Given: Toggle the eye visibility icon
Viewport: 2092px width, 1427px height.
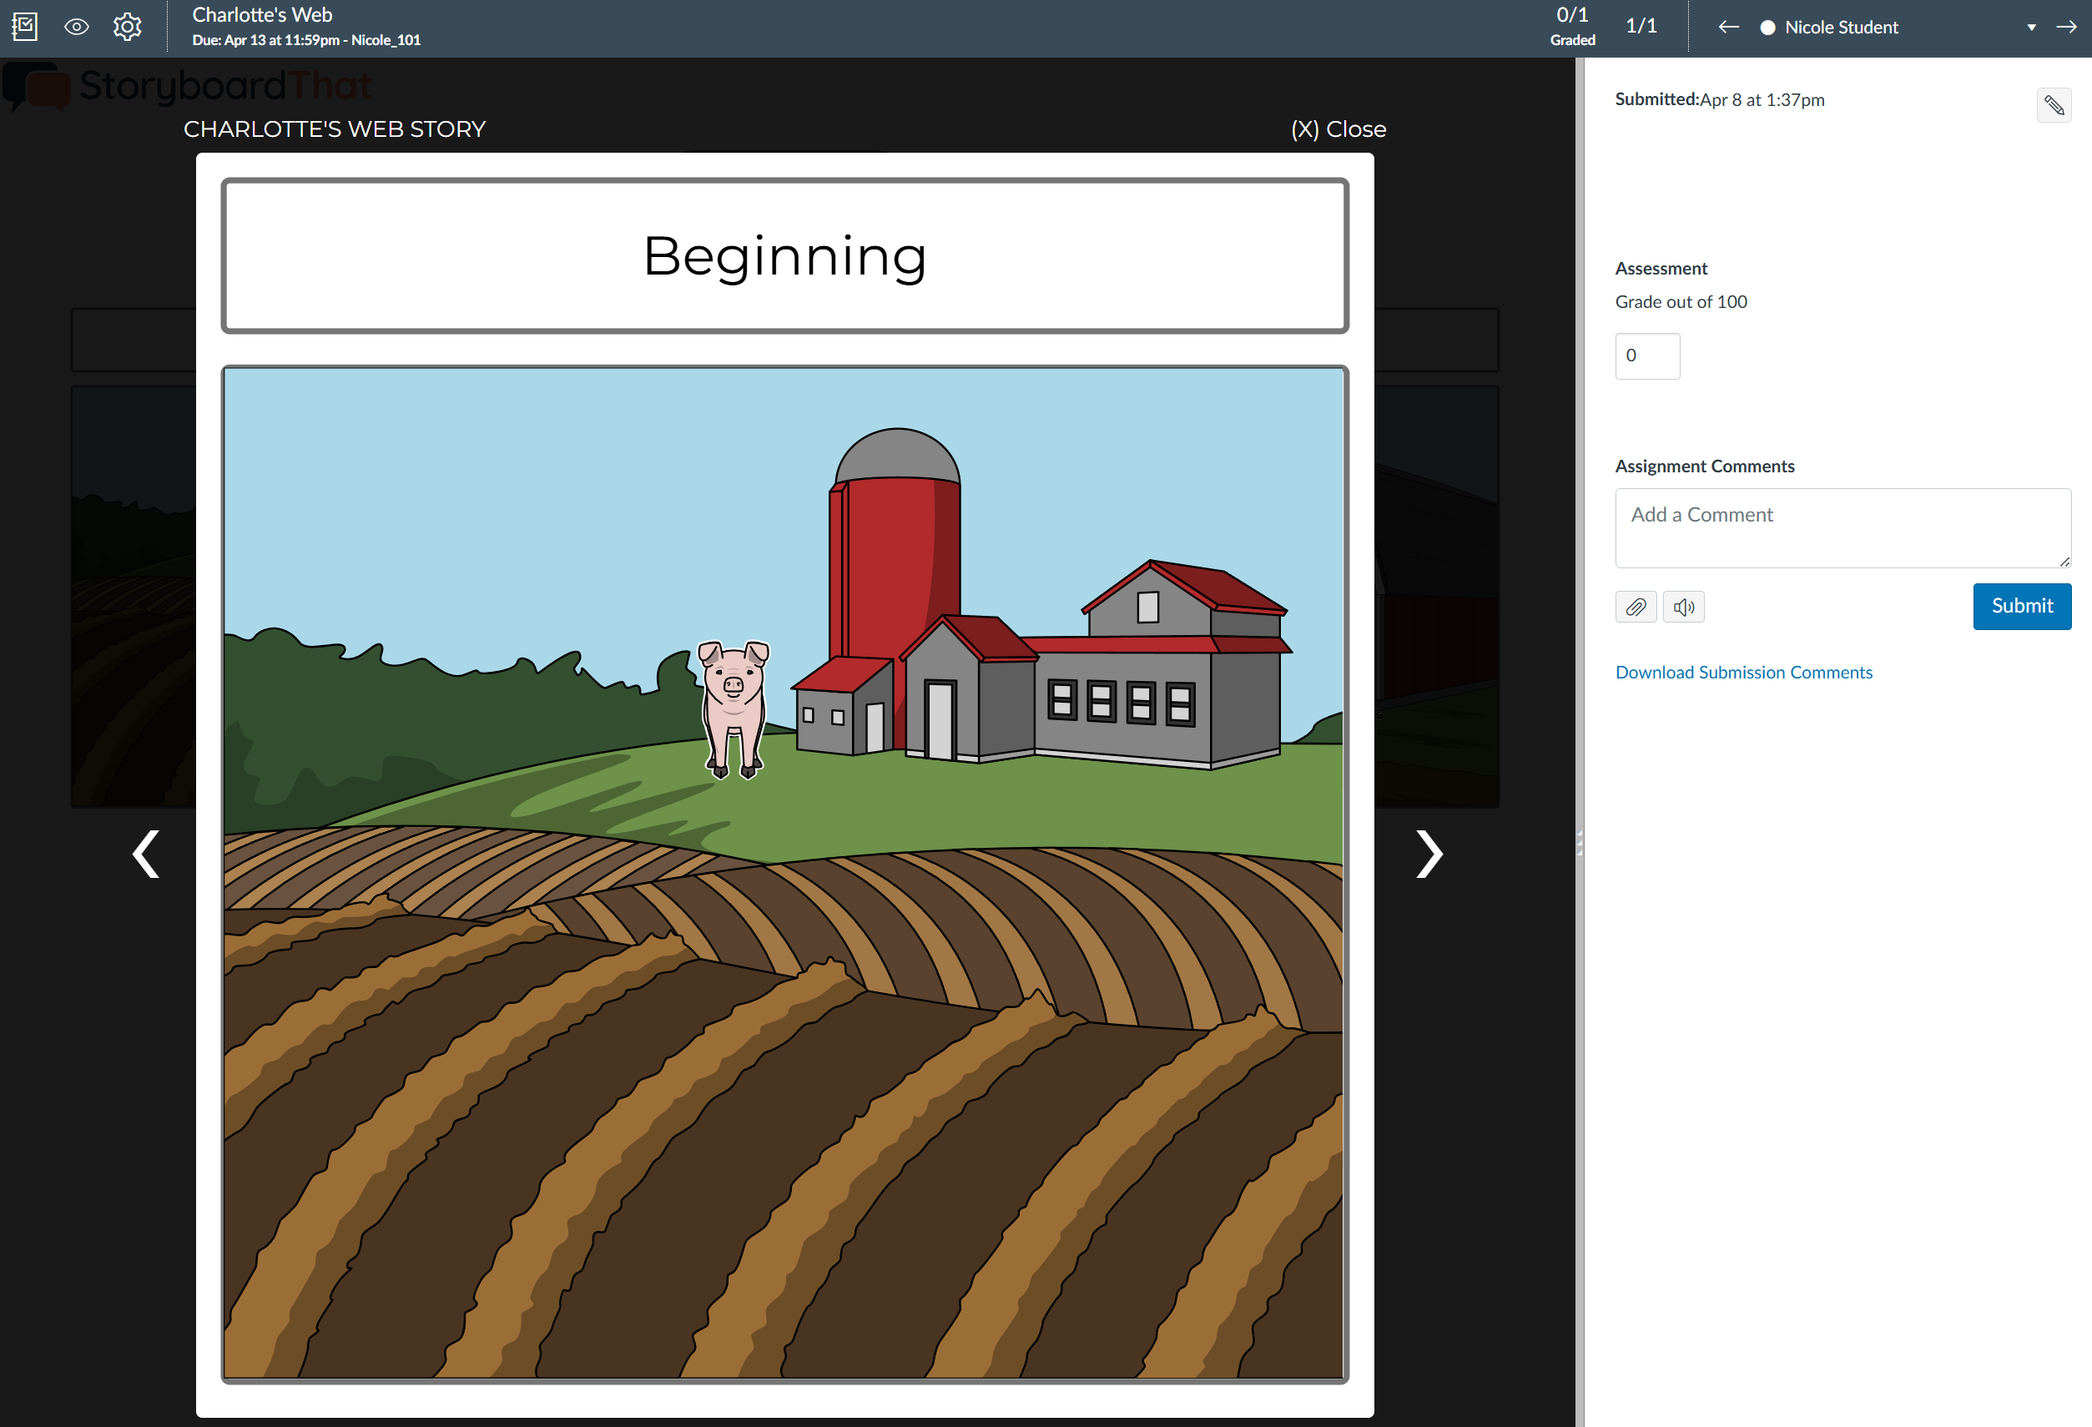Looking at the screenshot, I should click(77, 27).
